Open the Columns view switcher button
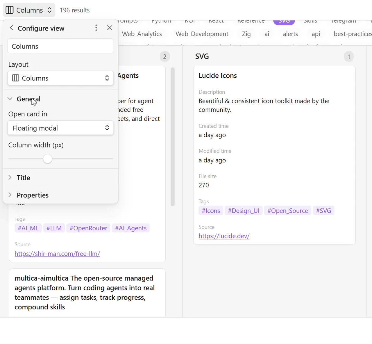The height and width of the screenshot is (344, 372). pyautogui.click(x=29, y=10)
